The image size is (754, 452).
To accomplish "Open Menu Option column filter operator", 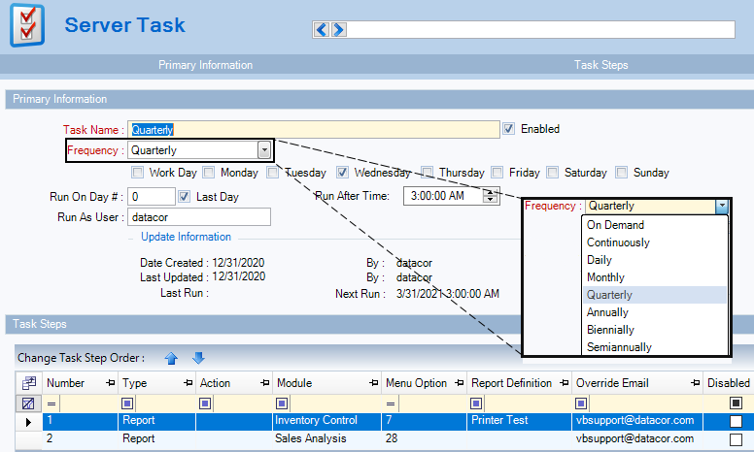I will 391,404.
